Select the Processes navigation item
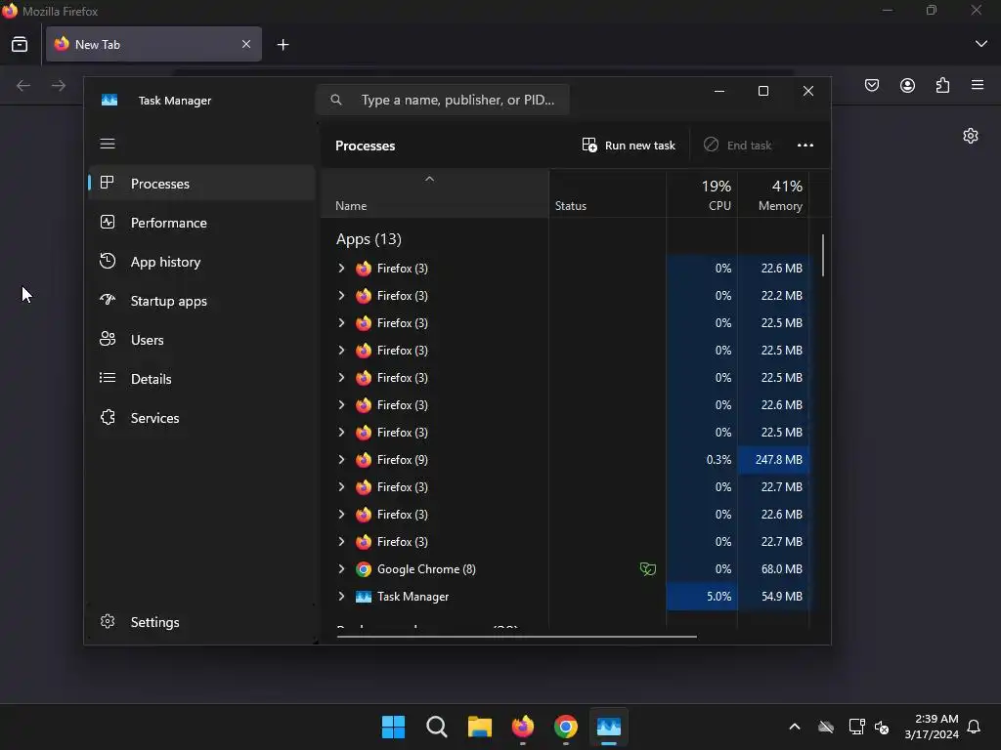Image resolution: width=1001 pixels, height=750 pixels. pos(201,184)
